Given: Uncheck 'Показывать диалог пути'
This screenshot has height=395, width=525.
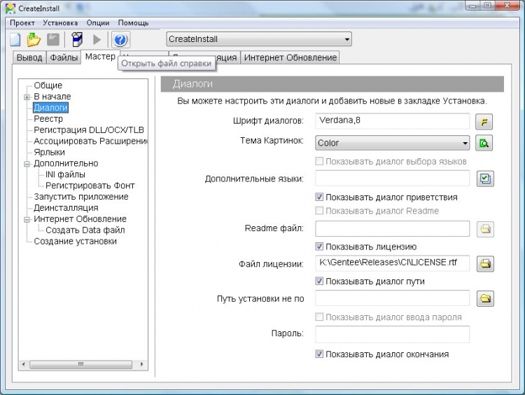Looking at the screenshot, I should [319, 281].
